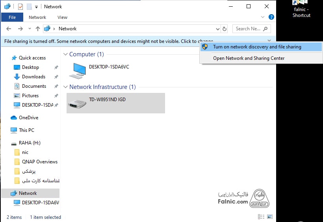
Task: Open recent locations dropdown arrow
Action: [30, 29]
